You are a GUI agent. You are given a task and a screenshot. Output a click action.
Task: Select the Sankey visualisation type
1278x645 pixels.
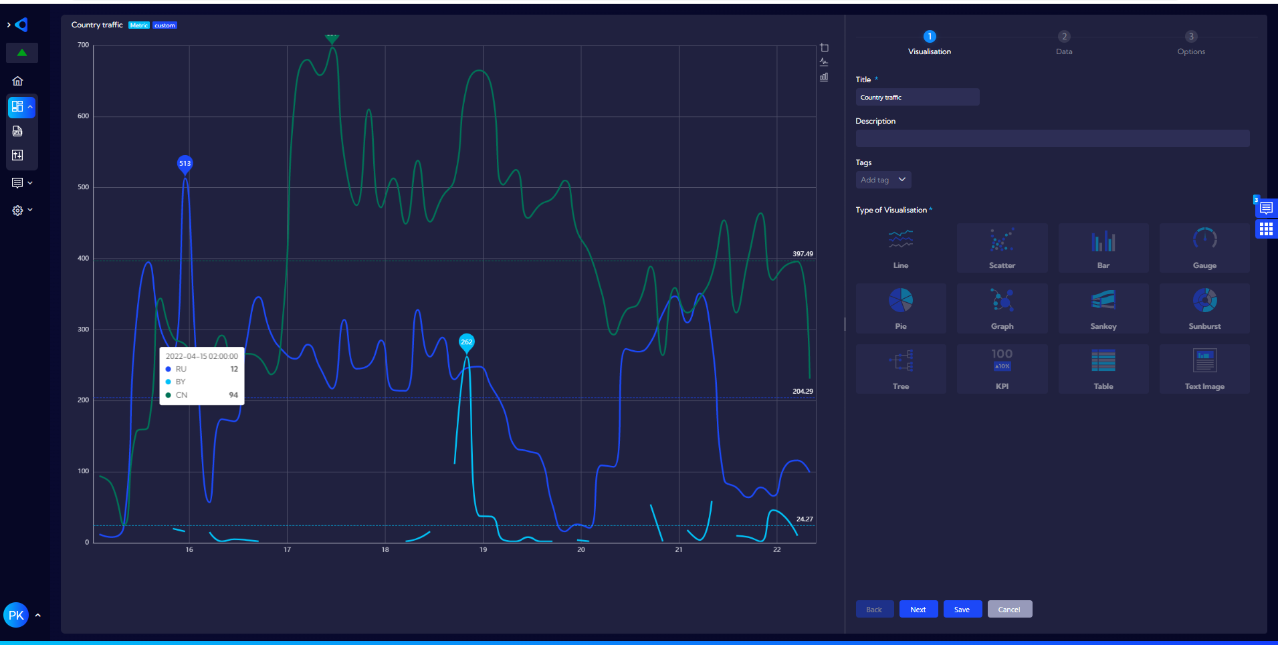click(x=1103, y=307)
